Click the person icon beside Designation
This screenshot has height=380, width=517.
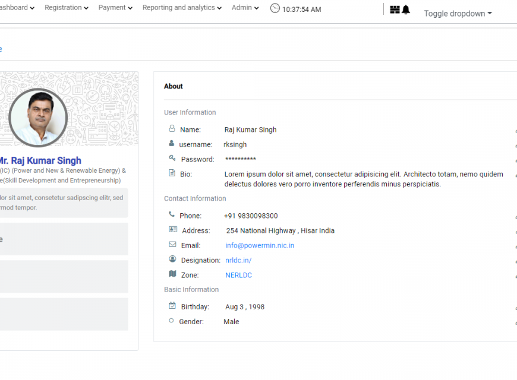coord(172,259)
